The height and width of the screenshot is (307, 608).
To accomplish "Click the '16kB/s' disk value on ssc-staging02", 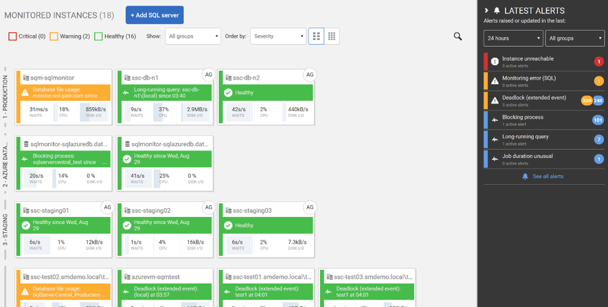I will click(195, 242).
